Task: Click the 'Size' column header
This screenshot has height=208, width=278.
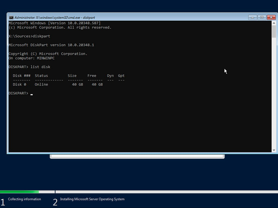Action: pyautogui.click(x=72, y=76)
